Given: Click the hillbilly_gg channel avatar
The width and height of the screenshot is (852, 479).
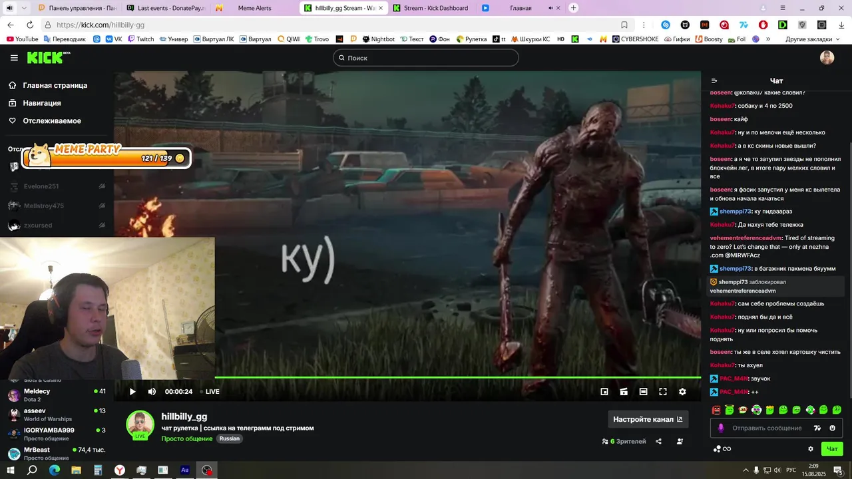Looking at the screenshot, I should coord(140,424).
